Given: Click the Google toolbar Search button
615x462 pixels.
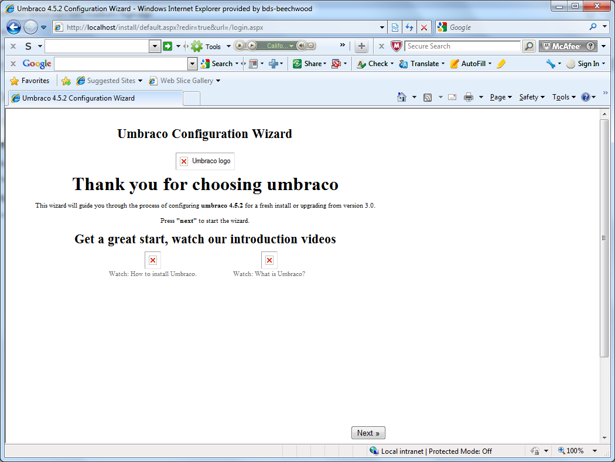Looking at the screenshot, I should click(217, 63).
